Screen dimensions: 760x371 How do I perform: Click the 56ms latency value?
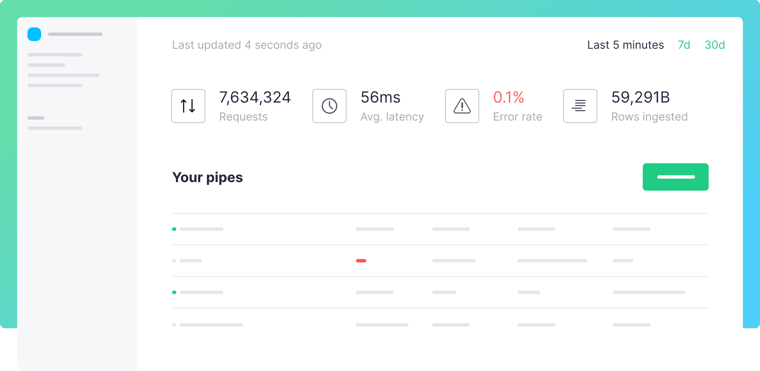380,97
